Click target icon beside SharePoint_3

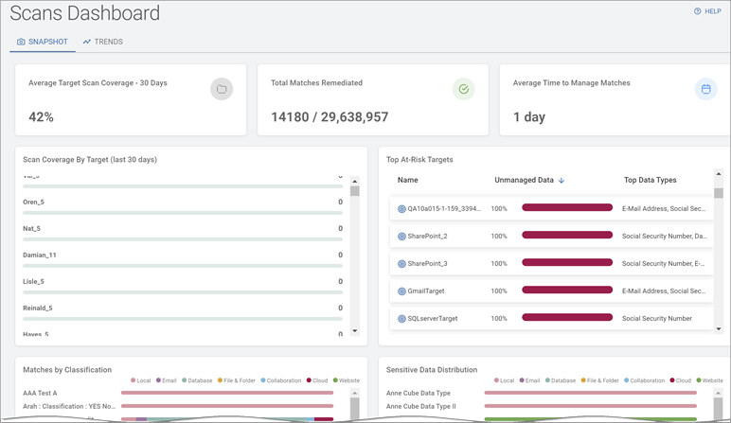point(401,263)
